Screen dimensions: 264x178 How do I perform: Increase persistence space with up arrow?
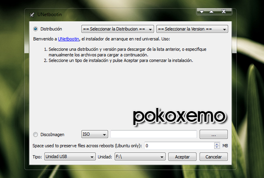(217, 144)
